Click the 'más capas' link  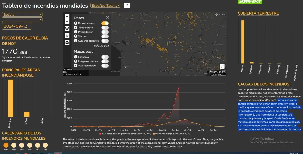click(101, 46)
